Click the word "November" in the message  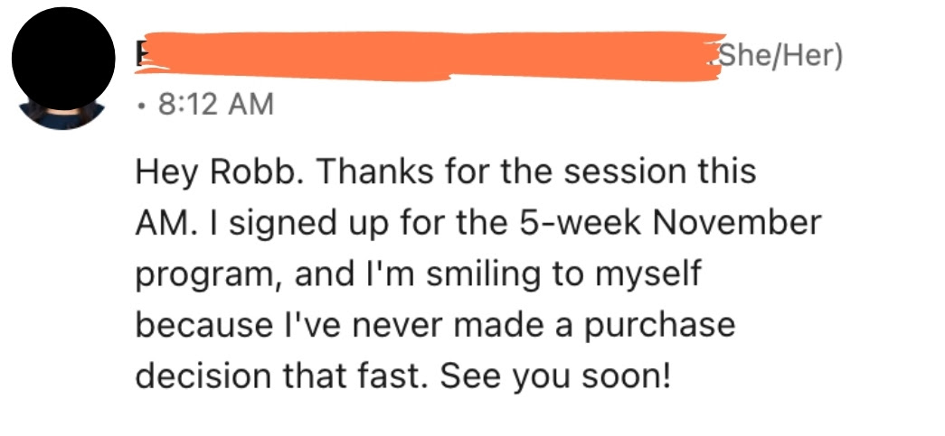pos(739,222)
